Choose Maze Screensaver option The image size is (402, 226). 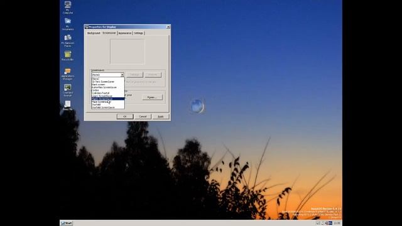(108, 102)
